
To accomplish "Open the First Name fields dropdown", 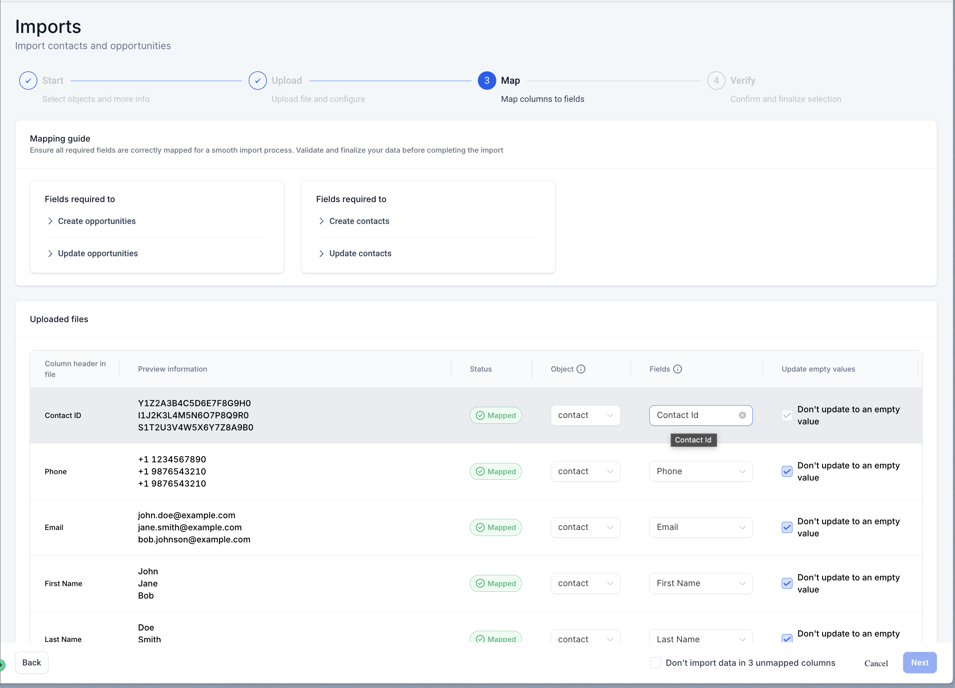I will (700, 583).
